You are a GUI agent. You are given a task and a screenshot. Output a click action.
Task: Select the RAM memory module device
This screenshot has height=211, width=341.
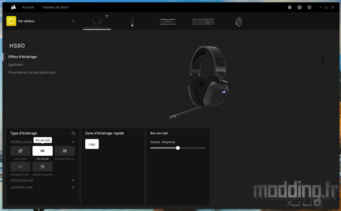[168, 22]
